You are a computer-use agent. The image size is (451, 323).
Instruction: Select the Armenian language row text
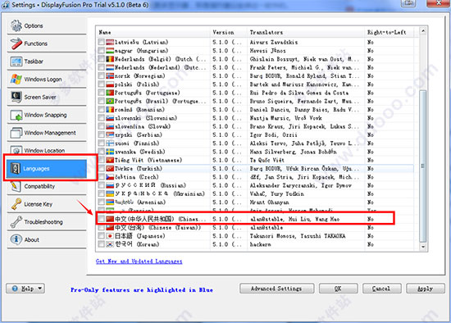point(140,202)
